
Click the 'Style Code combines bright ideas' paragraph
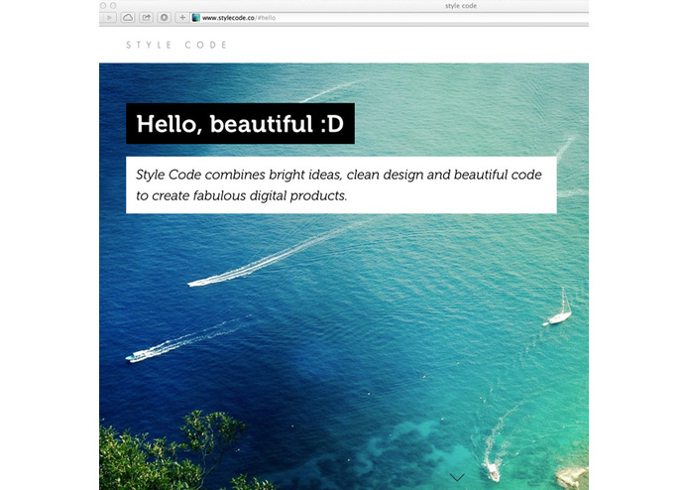tap(341, 185)
